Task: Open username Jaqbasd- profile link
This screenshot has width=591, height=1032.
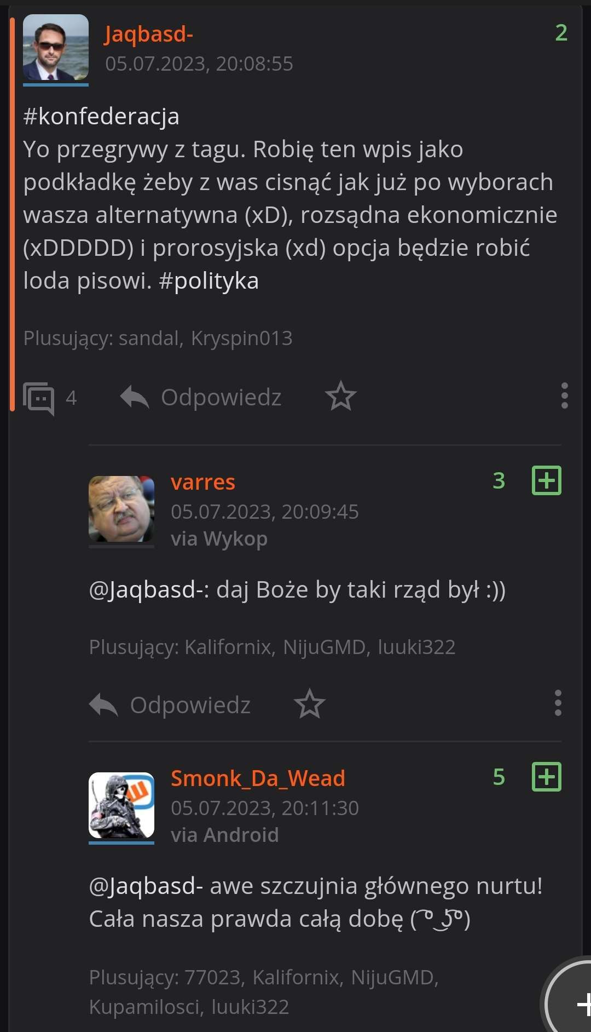Action: (149, 34)
